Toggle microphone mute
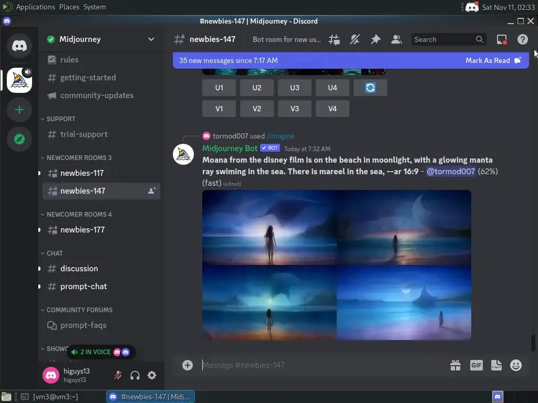Screen dimensions: 538x403 click(118, 375)
